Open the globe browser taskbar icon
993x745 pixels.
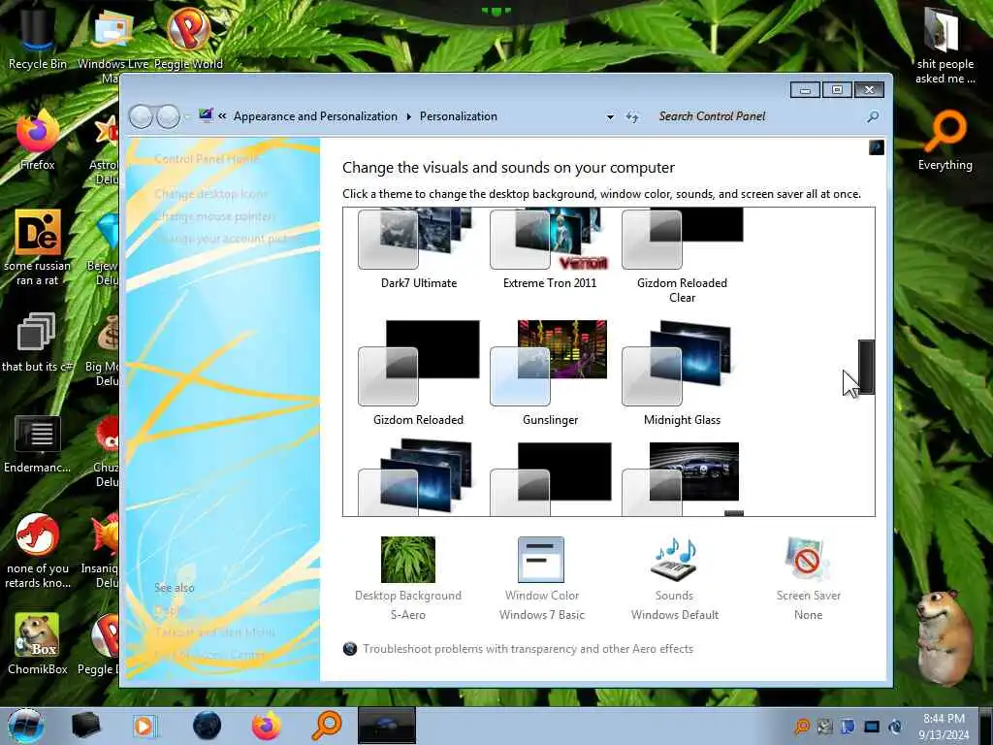[208, 726]
